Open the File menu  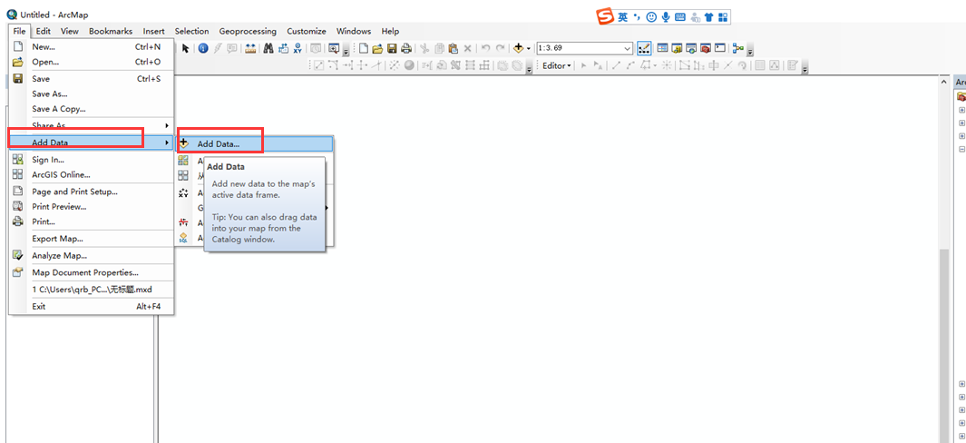19,31
